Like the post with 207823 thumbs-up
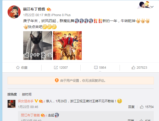 pyautogui.click(x=139, y=67)
